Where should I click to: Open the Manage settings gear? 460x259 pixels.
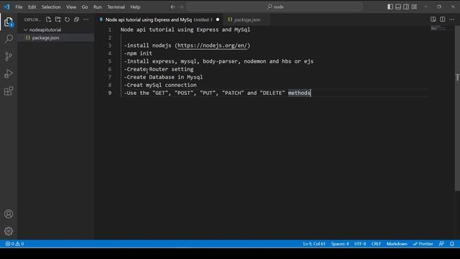click(x=9, y=231)
